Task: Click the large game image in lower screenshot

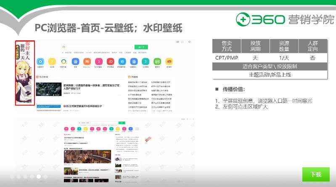Action: pos(87,156)
